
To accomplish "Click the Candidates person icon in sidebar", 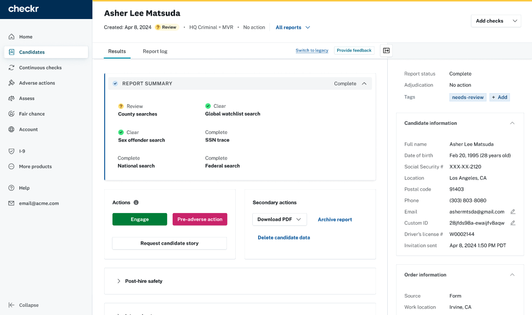I will pyautogui.click(x=12, y=52).
